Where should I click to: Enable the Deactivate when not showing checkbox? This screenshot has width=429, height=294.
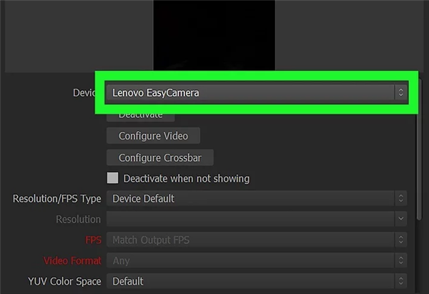(113, 178)
